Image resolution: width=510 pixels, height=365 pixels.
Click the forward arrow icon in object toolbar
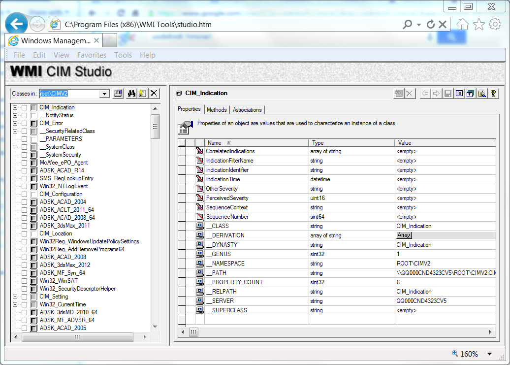(x=436, y=94)
